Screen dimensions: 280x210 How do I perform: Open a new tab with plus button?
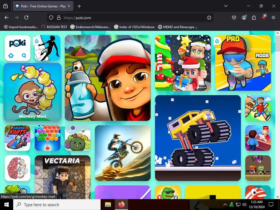click(x=79, y=6)
